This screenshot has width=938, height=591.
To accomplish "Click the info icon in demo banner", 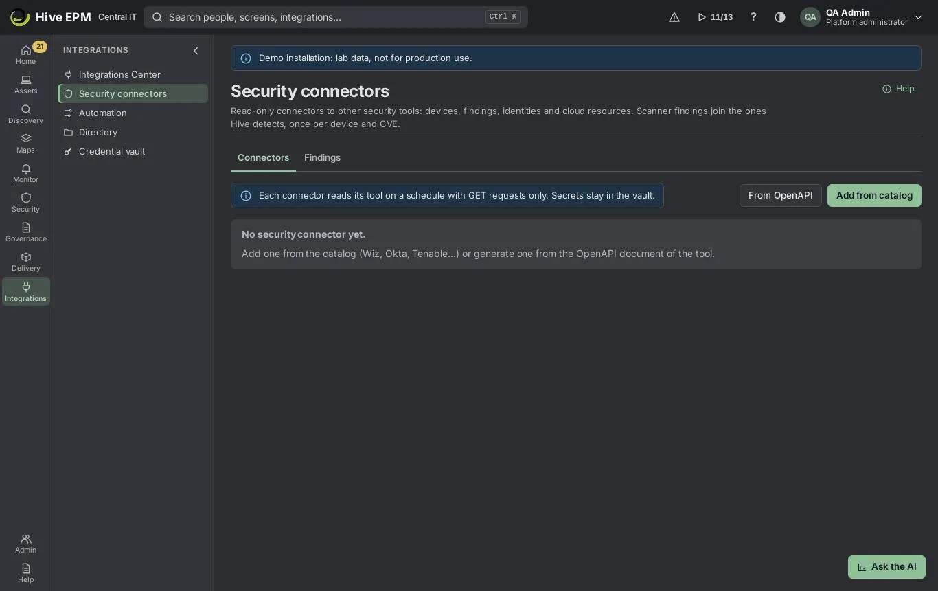I will (x=246, y=58).
